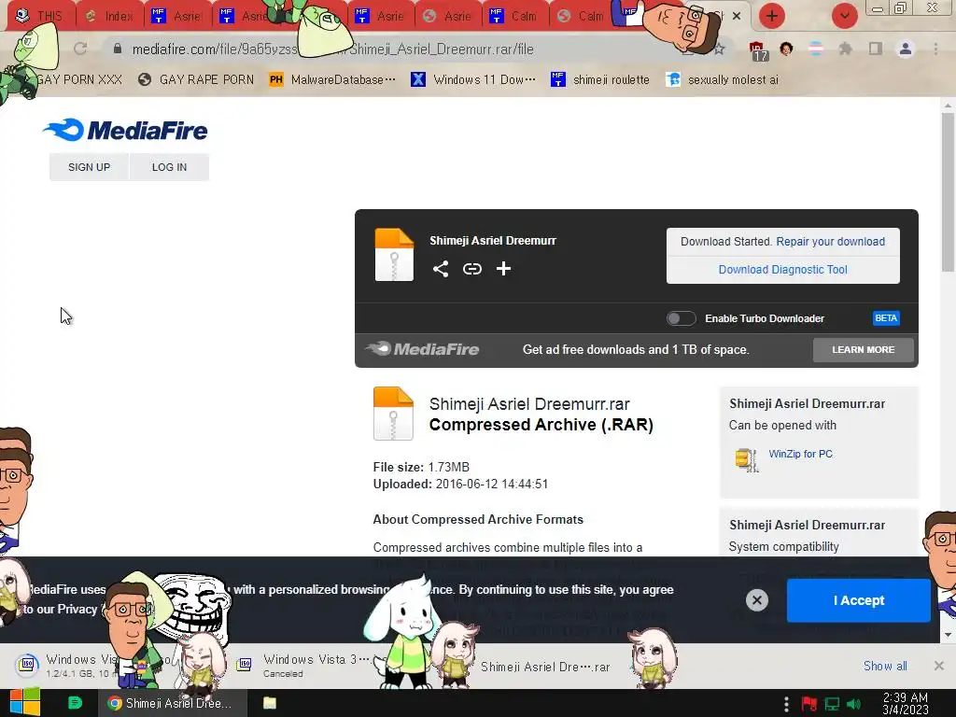The width and height of the screenshot is (956, 717).
Task: Enable the Turbo Downloader toggle
Action: pos(681,318)
